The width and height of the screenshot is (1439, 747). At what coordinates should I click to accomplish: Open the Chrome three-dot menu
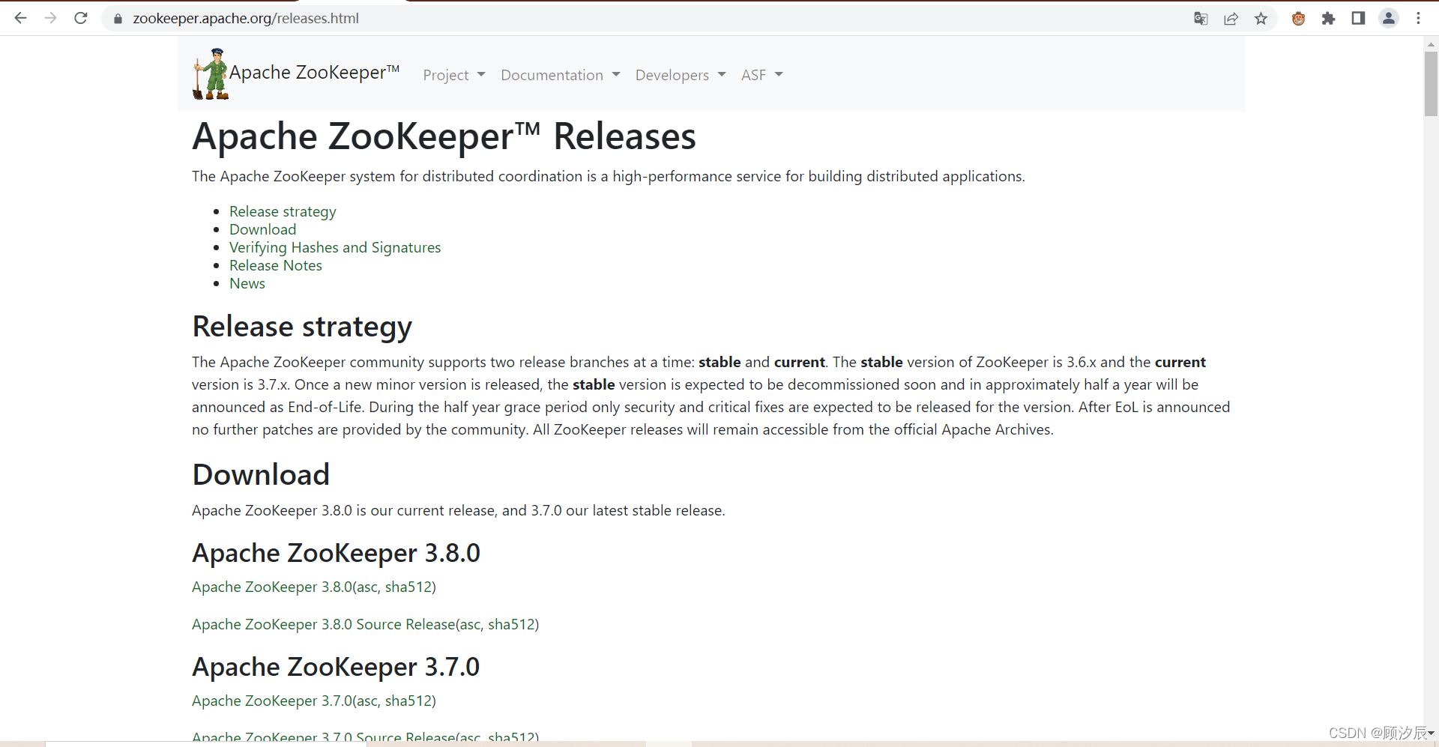coord(1419,19)
